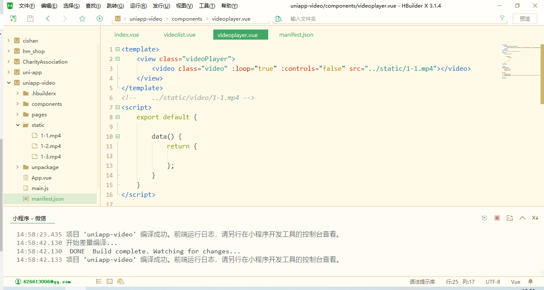The height and width of the screenshot is (290, 544).
Task: Fold the data() function on line 10
Action: [x=117, y=137]
